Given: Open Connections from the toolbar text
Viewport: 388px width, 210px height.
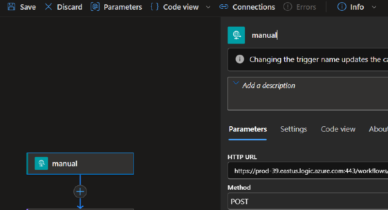Looking at the screenshot, I should click(x=254, y=7).
